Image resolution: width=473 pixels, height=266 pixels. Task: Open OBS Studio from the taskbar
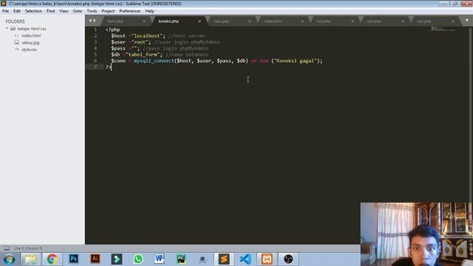point(288,259)
